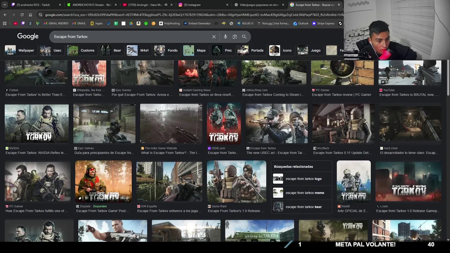Open the Stripe Express bookmark
This screenshot has width=450, height=253.
point(323,24)
